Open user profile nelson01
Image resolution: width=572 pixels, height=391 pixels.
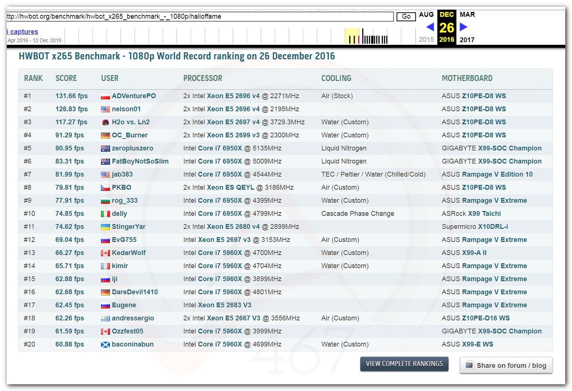coord(126,109)
